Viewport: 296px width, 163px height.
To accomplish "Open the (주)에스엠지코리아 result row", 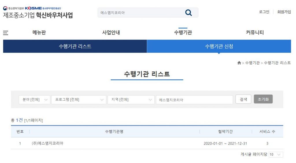I will point(48,143).
